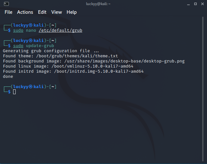207x164 pixels.
Task: Click the block cursor at the empty prompt
Action: click(x=14, y=92)
